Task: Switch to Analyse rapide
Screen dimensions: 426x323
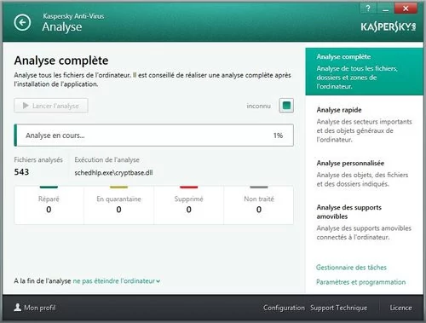Action: click(x=364, y=124)
